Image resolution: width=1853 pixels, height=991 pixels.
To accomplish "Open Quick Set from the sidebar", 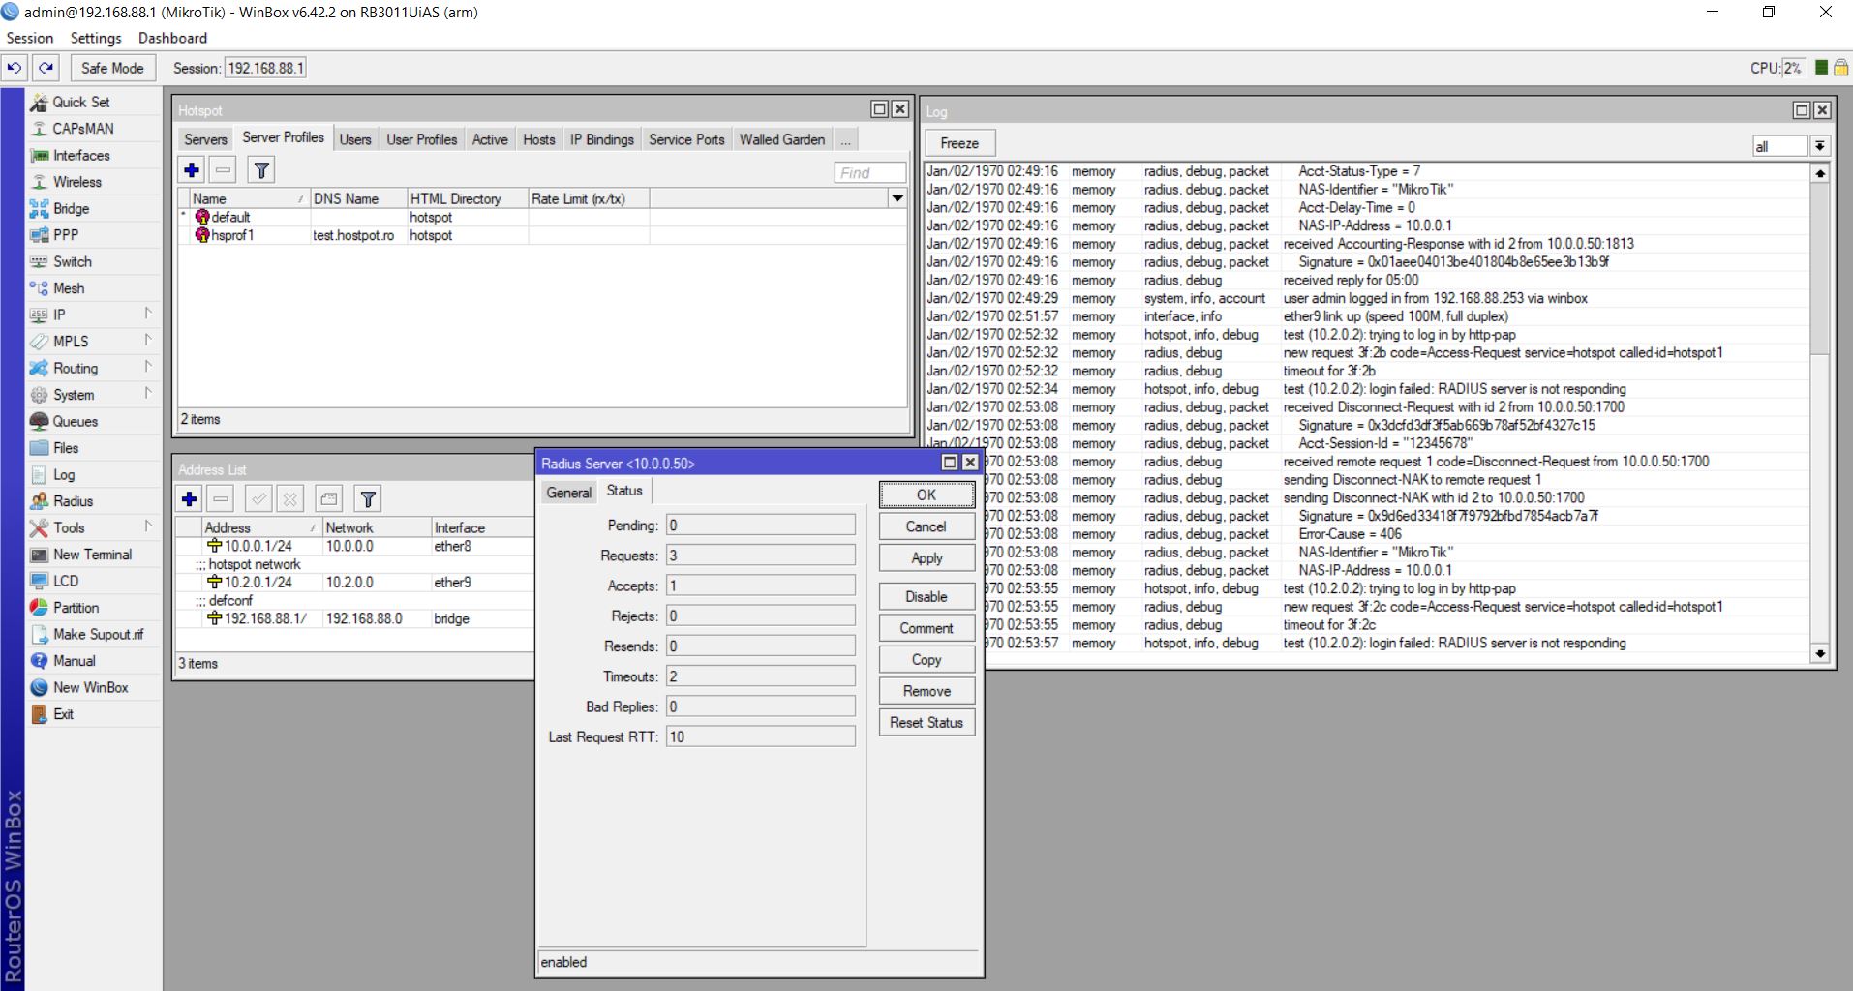I will 81,102.
